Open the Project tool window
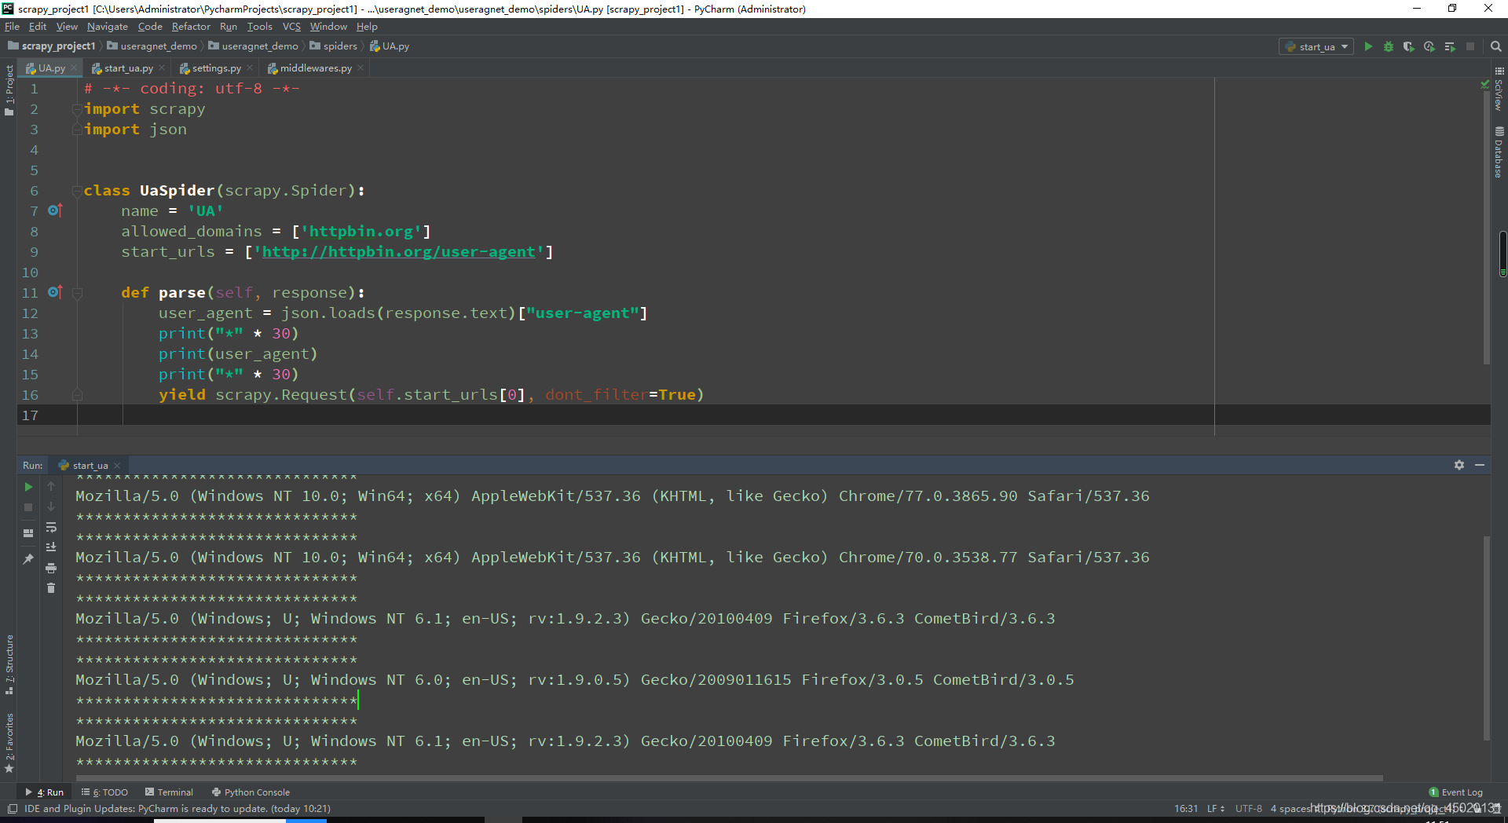This screenshot has height=823, width=1508. (x=9, y=89)
